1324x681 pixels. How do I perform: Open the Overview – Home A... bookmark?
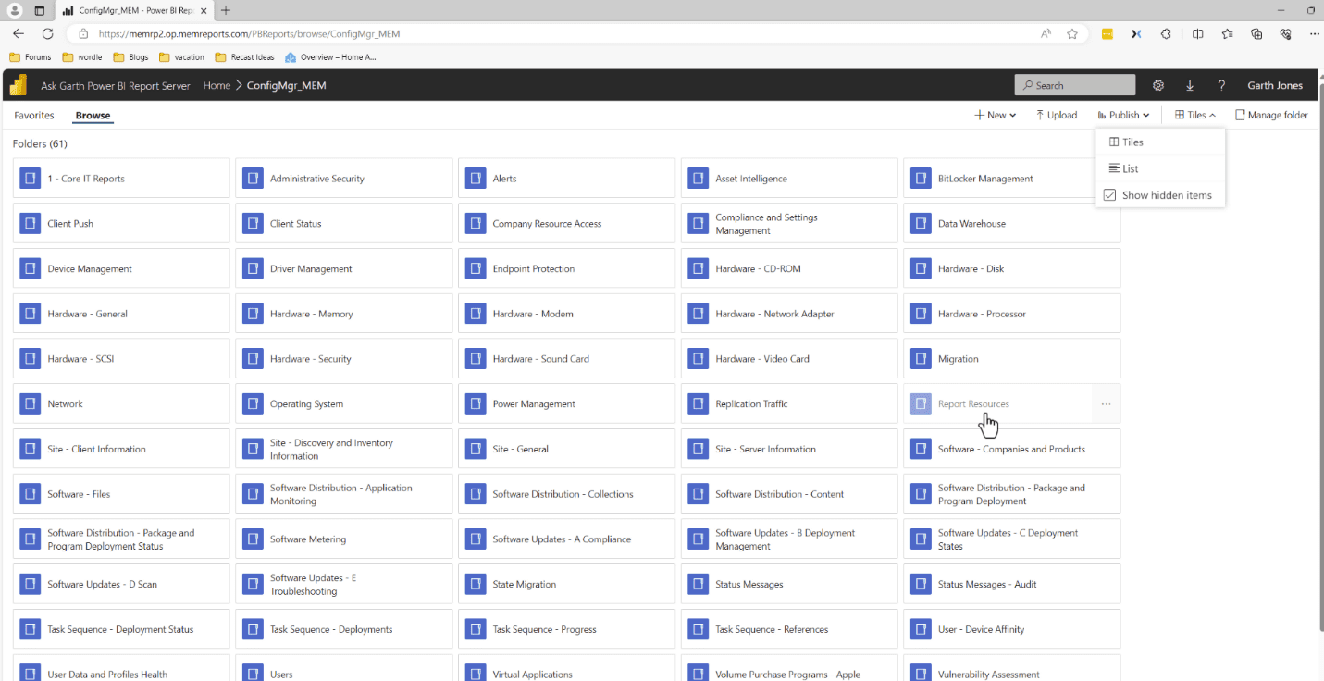pyautogui.click(x=330, y=57)
